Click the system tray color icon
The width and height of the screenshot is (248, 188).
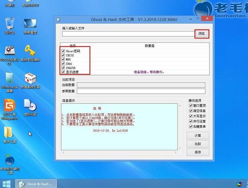coord(240,184)
